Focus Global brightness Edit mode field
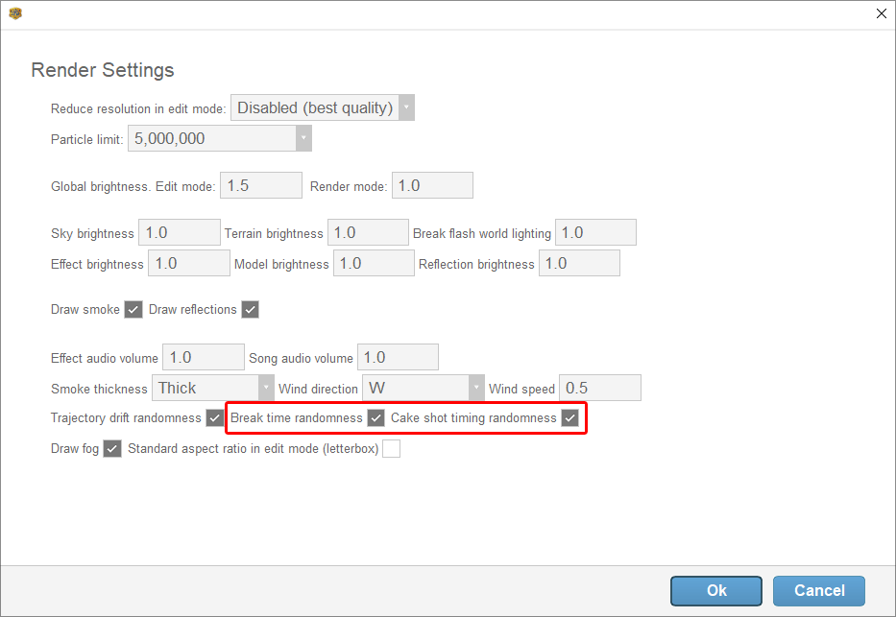The width and height of the screenshot is (896, 617). (x=261, y=185)
